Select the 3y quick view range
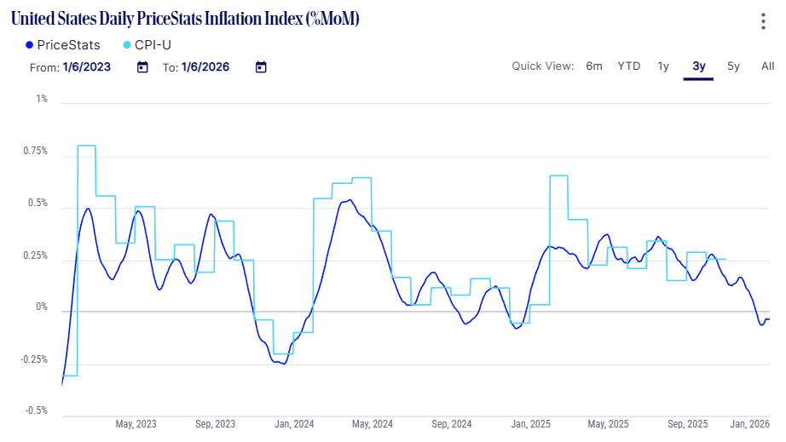 (x=698, y=66)
